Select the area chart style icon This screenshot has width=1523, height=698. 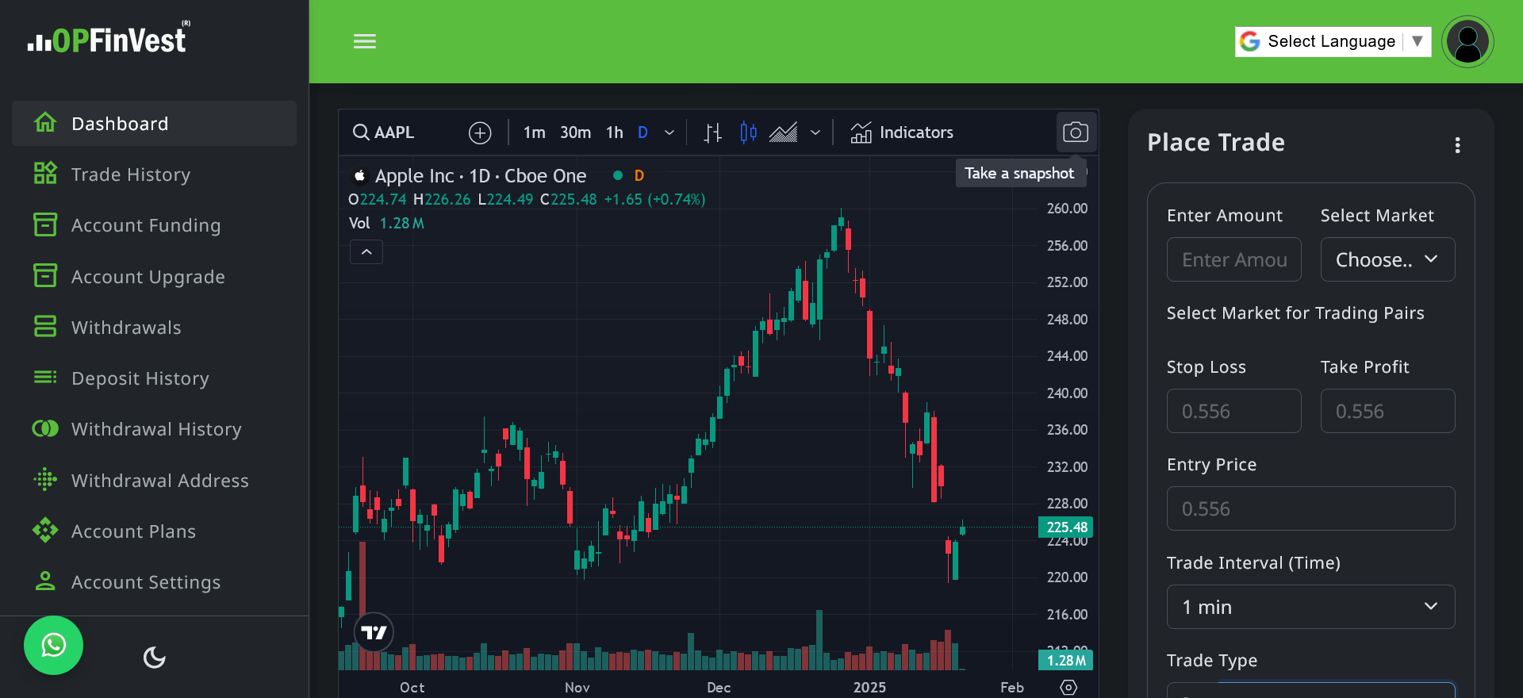pos(783,132)
